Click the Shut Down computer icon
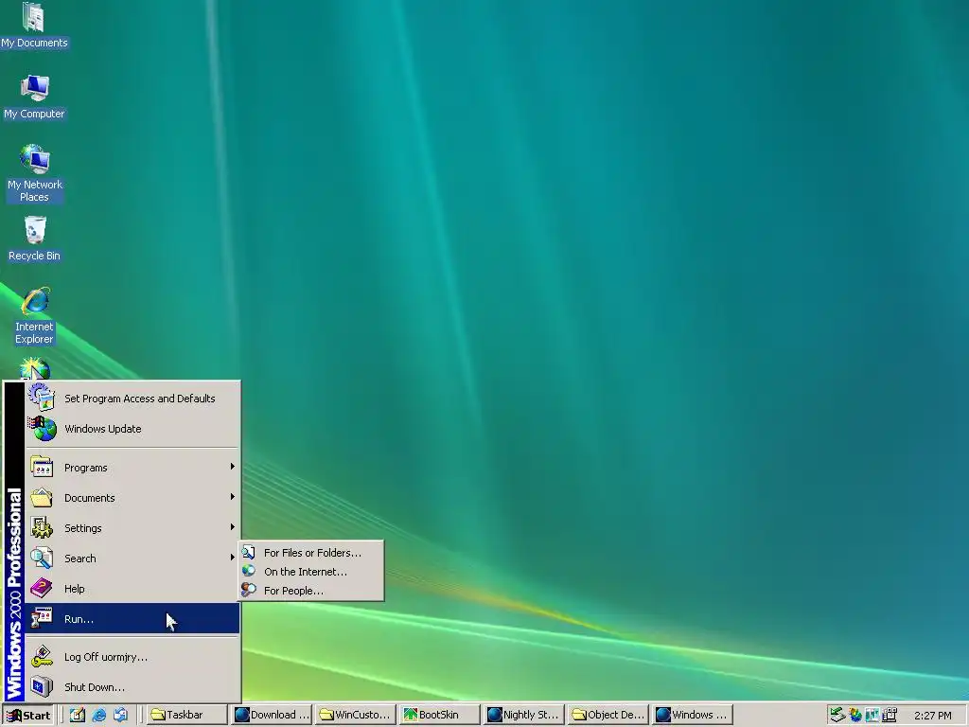 coord(42,687)
